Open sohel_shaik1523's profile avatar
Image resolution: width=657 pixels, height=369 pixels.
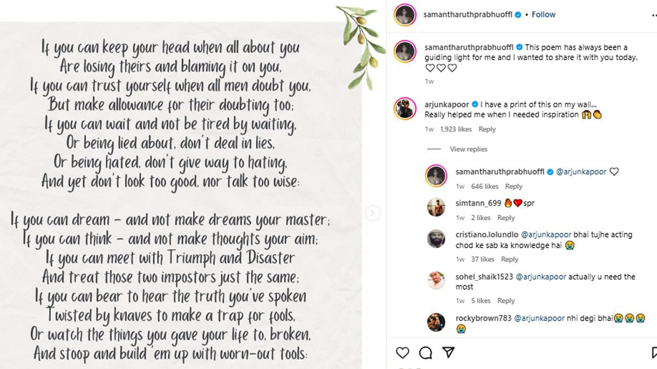[436, 281]
